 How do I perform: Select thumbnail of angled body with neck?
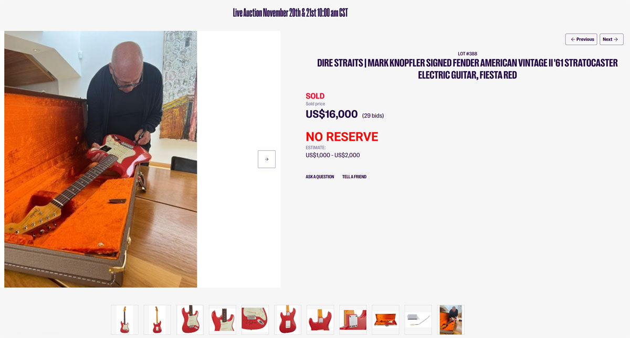(x=222, y=320)
